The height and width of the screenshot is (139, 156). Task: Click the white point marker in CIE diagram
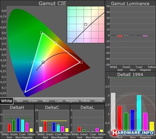pyautogui.click(x=43, y=62)
